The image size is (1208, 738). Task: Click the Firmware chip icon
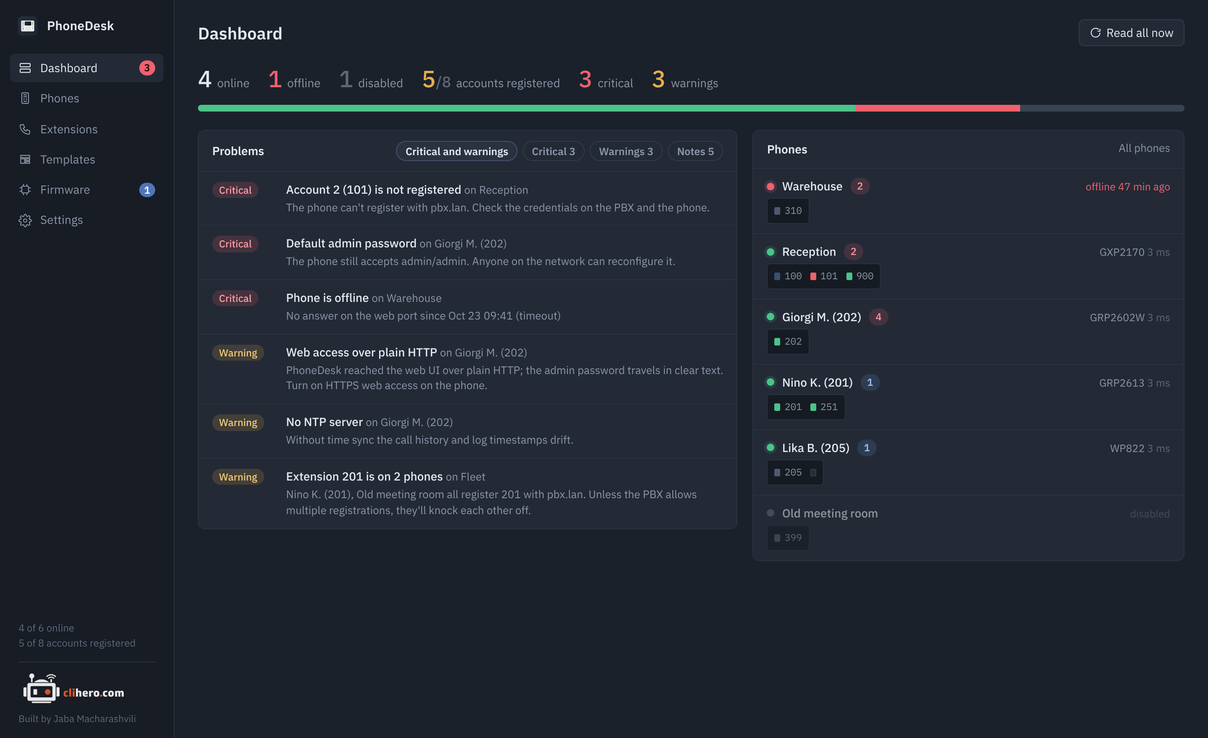25,190
